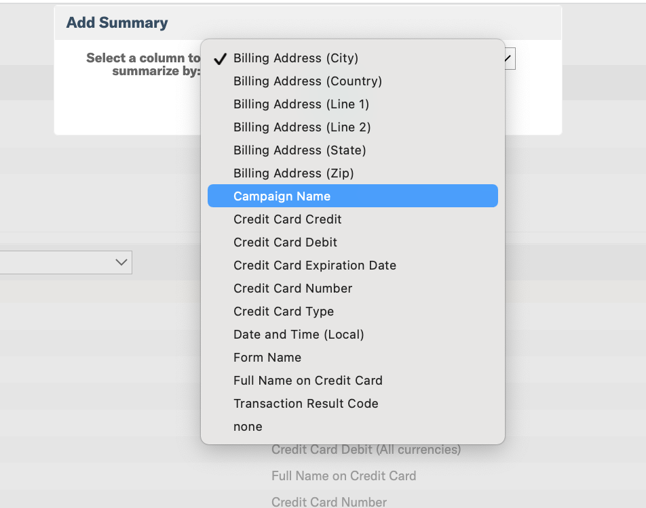Pick Credit Card Expiration Date option
Image resolution: width=646 pixels, height=508 pixels.
pos(353,266)
